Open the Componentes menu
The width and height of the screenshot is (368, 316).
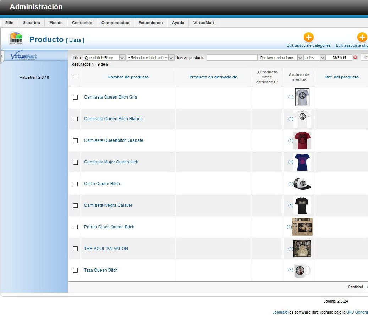pos(115,23)
